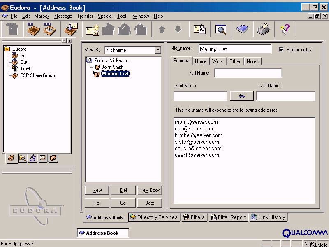Click the Bcc: button

tap(150, 203)
